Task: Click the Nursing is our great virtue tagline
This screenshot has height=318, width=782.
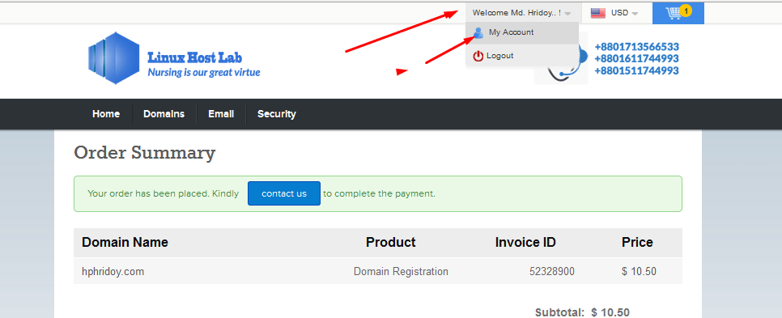Action: [204, 73]
